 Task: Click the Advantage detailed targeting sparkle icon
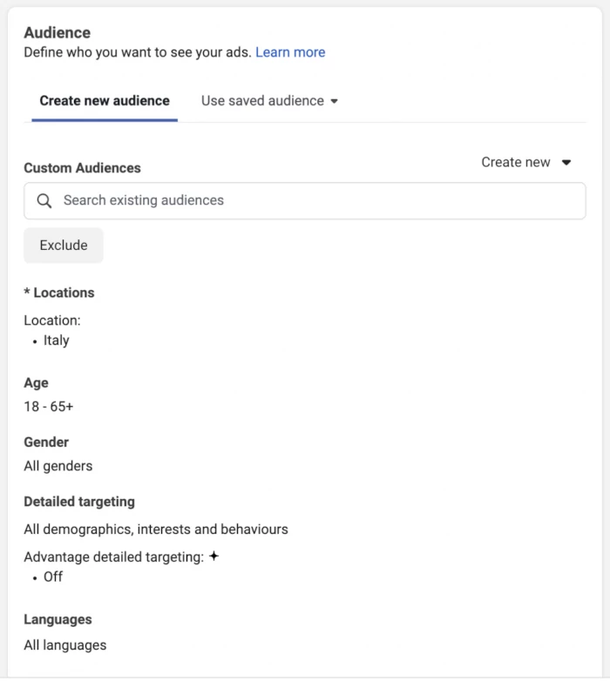[213, 556]
